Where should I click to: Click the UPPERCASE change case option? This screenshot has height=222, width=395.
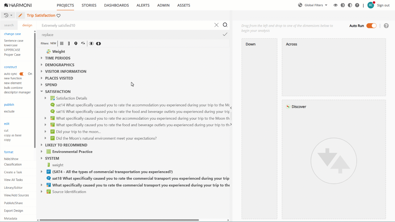pos(12,50)
